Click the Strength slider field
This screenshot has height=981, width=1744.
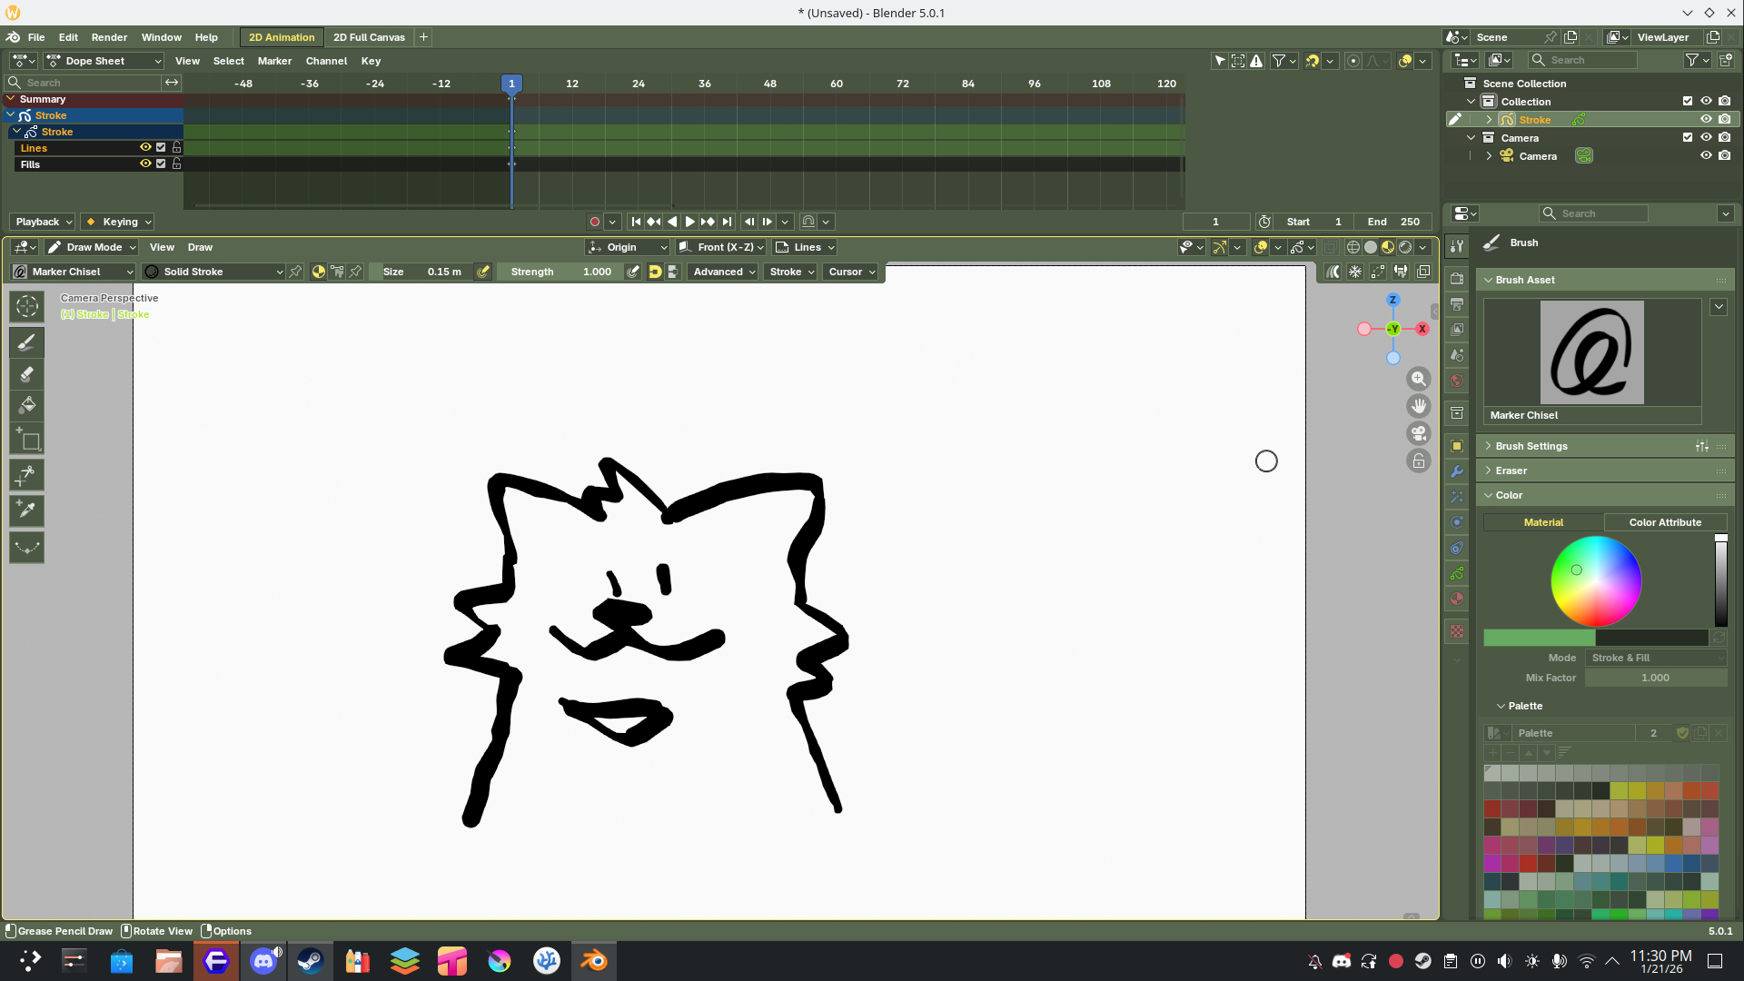pos(560,272)
